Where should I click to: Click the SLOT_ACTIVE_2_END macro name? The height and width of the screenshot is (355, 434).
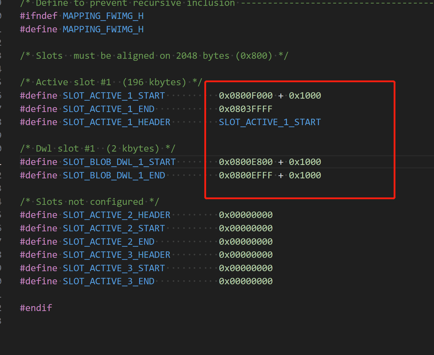pyautogui.click(x=109, y=242)
